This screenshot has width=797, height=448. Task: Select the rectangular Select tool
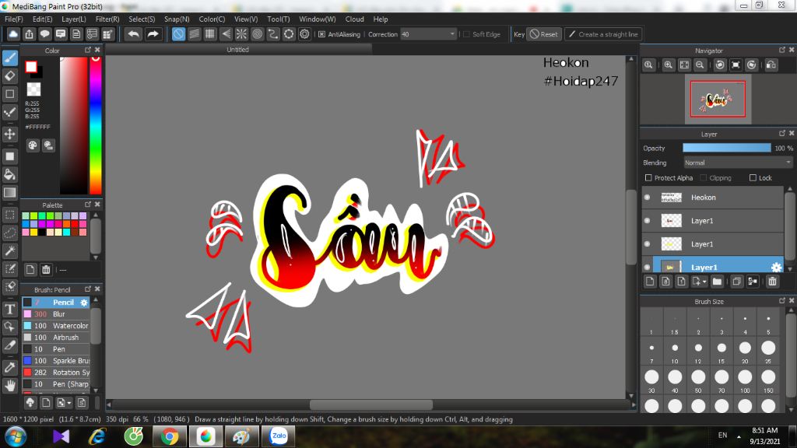point(10,215)
